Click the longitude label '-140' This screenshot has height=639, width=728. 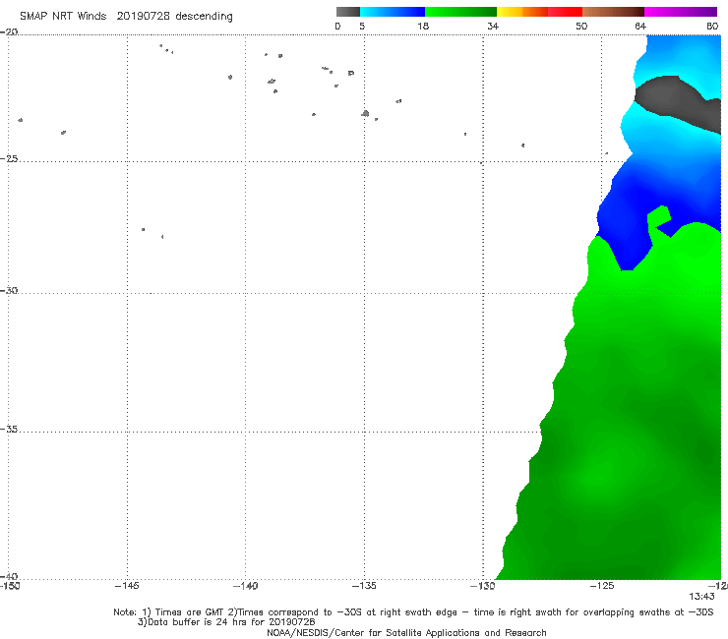(x=245, y=586)
